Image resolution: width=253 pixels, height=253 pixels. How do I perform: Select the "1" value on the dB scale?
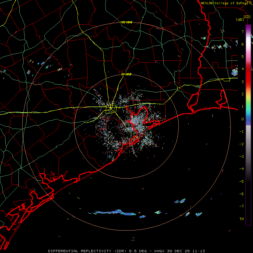pyautogui.click(x=243, y=107)
